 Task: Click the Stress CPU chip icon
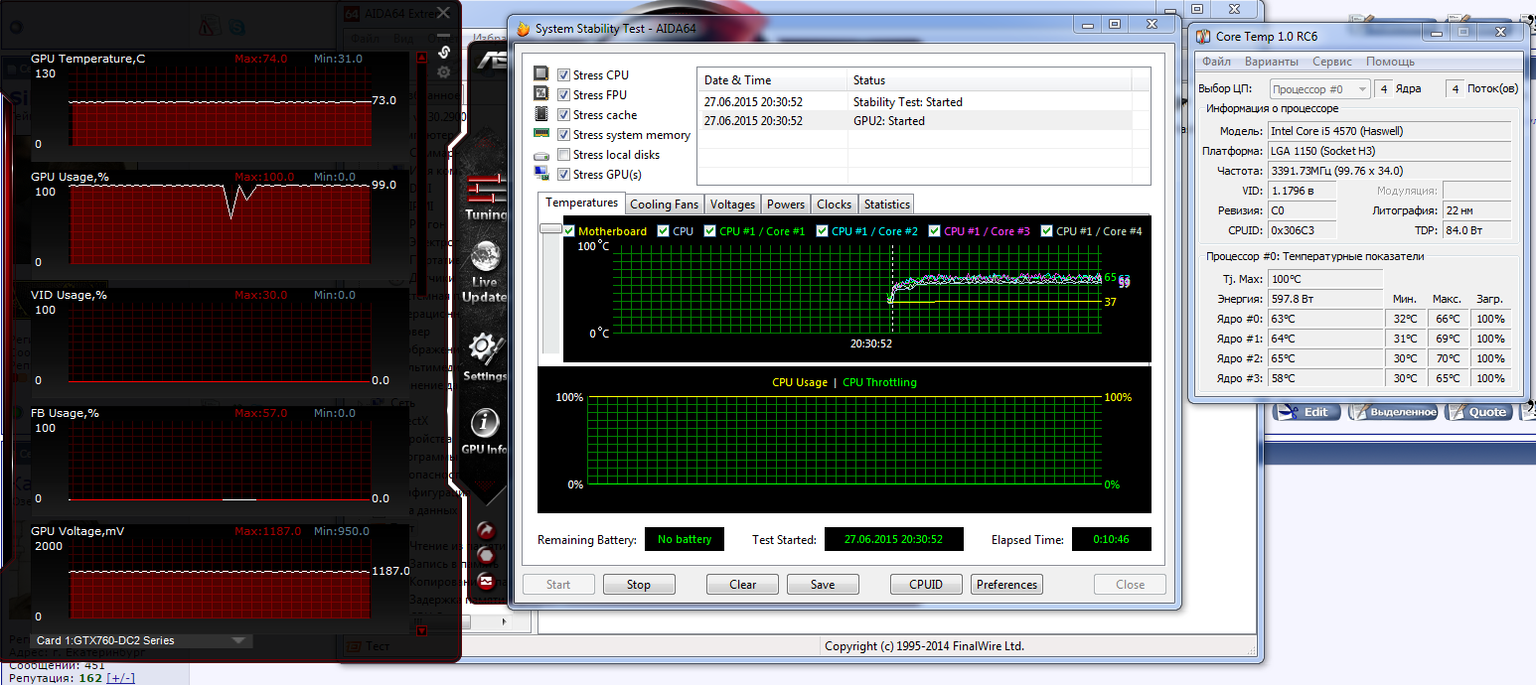[541, 74]
